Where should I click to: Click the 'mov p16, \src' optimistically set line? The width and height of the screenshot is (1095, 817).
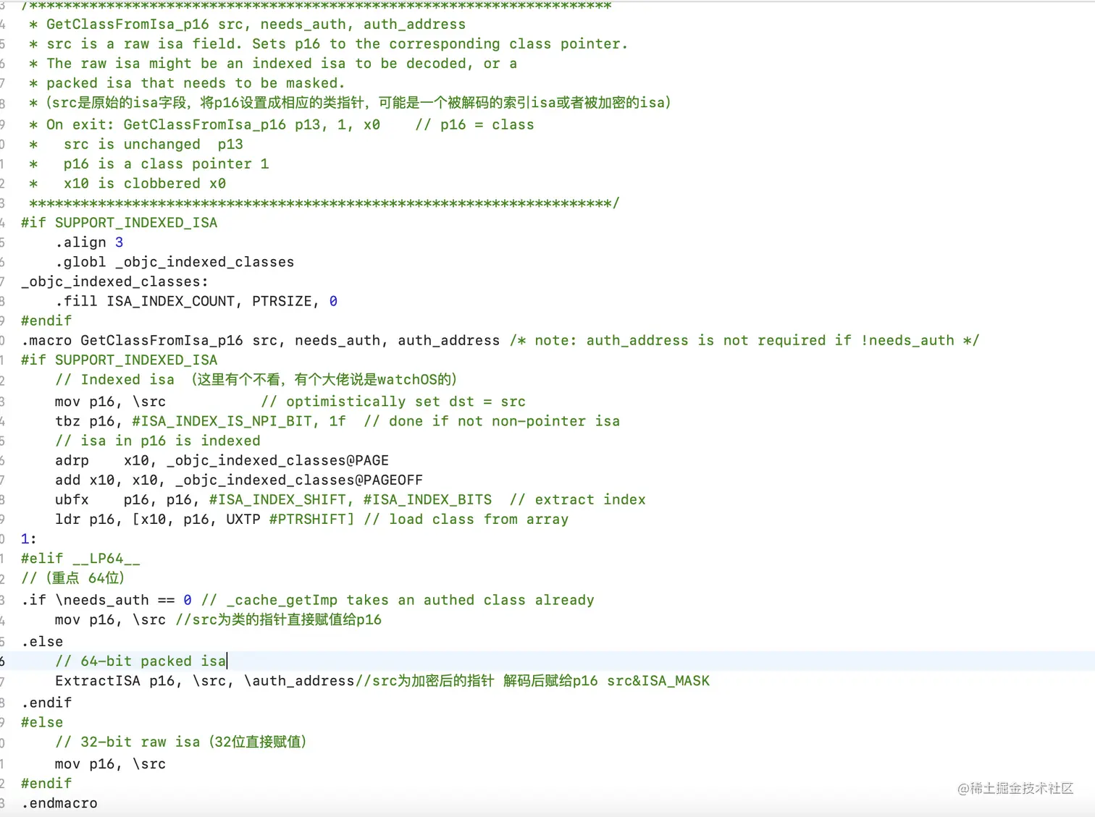tap(290, 402)
